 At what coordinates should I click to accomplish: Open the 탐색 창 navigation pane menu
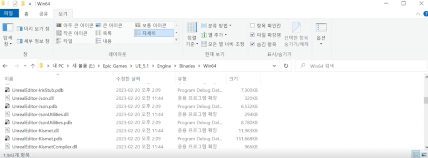8,35
